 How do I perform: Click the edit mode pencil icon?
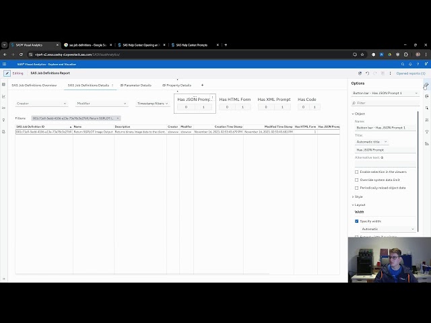pos(7,73)
